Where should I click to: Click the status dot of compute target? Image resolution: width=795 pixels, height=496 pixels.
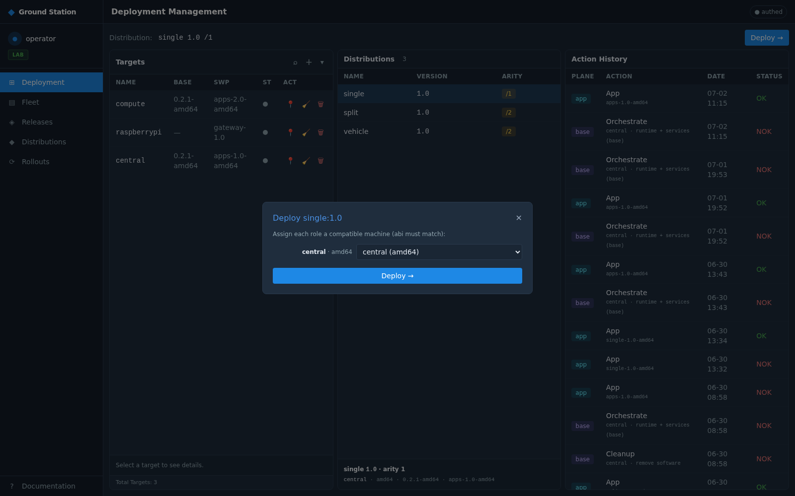265,104
